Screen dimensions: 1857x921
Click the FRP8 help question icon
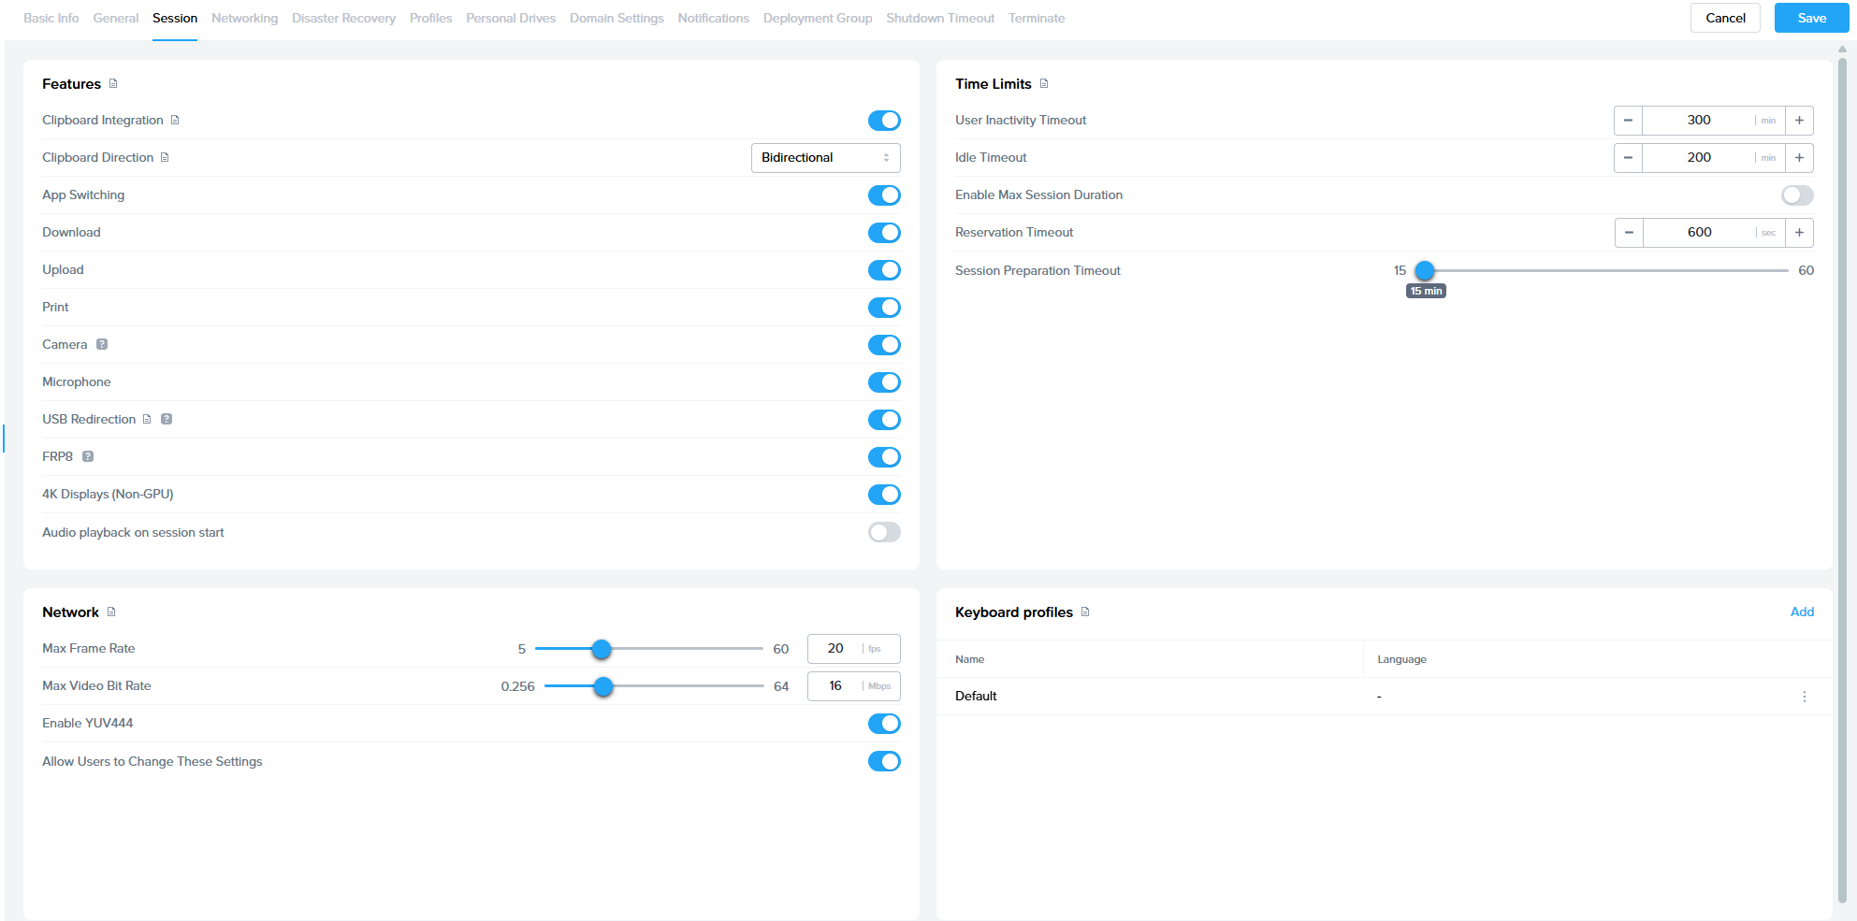tap(88, 457)
